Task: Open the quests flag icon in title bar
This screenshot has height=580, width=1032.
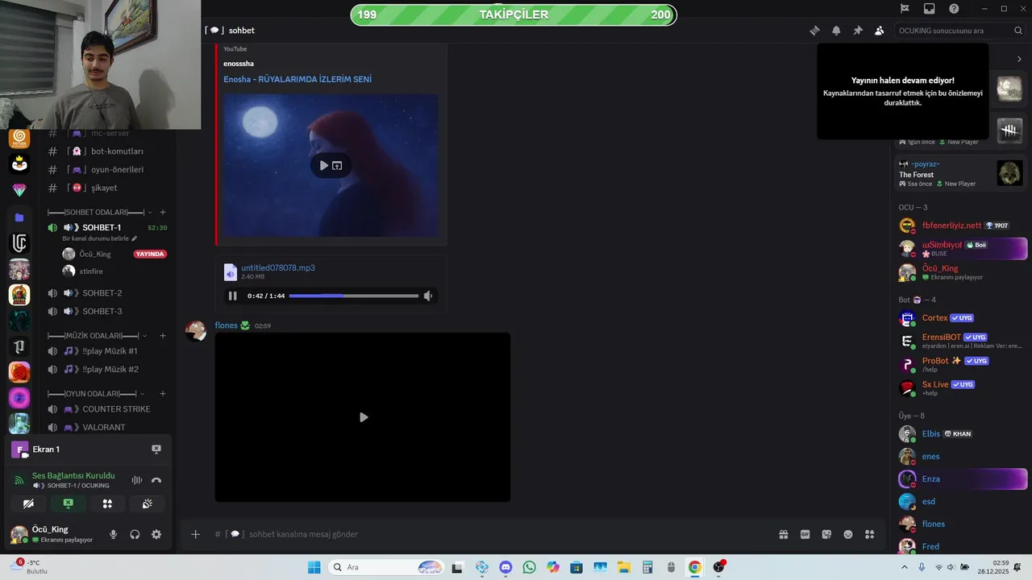Action: click(905, 9)
